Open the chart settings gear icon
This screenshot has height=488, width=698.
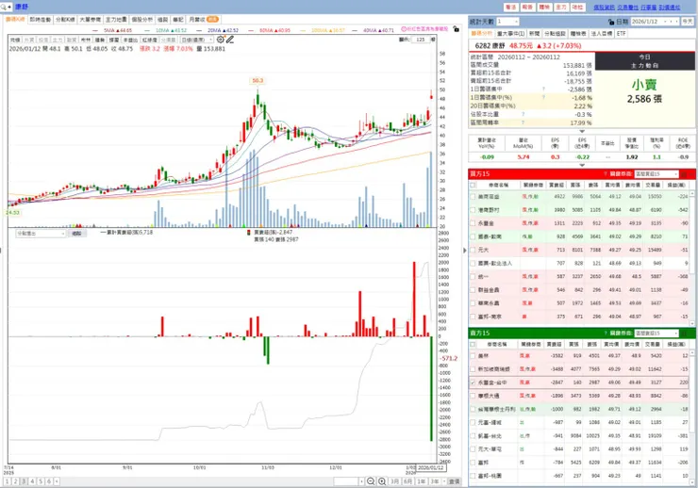(x=221, y=40)
